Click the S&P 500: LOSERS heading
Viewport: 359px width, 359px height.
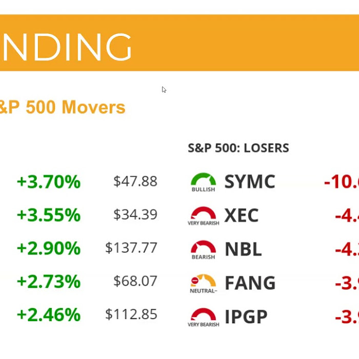point(238,148)
